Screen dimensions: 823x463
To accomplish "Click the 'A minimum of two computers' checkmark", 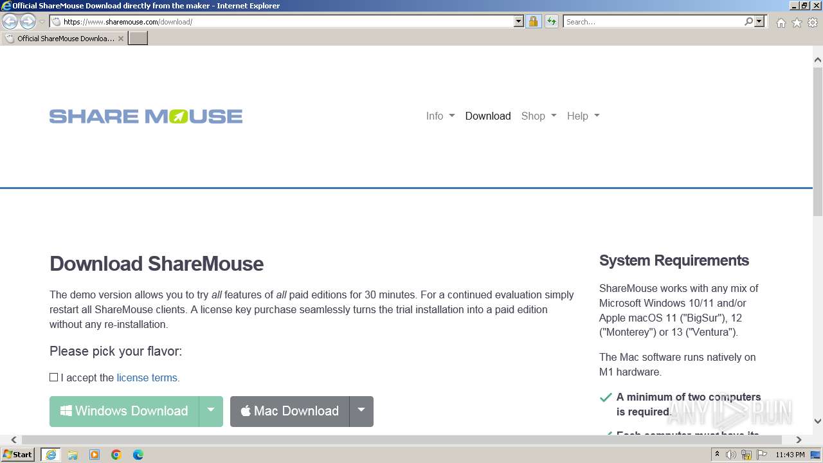I will pos(606,397).
